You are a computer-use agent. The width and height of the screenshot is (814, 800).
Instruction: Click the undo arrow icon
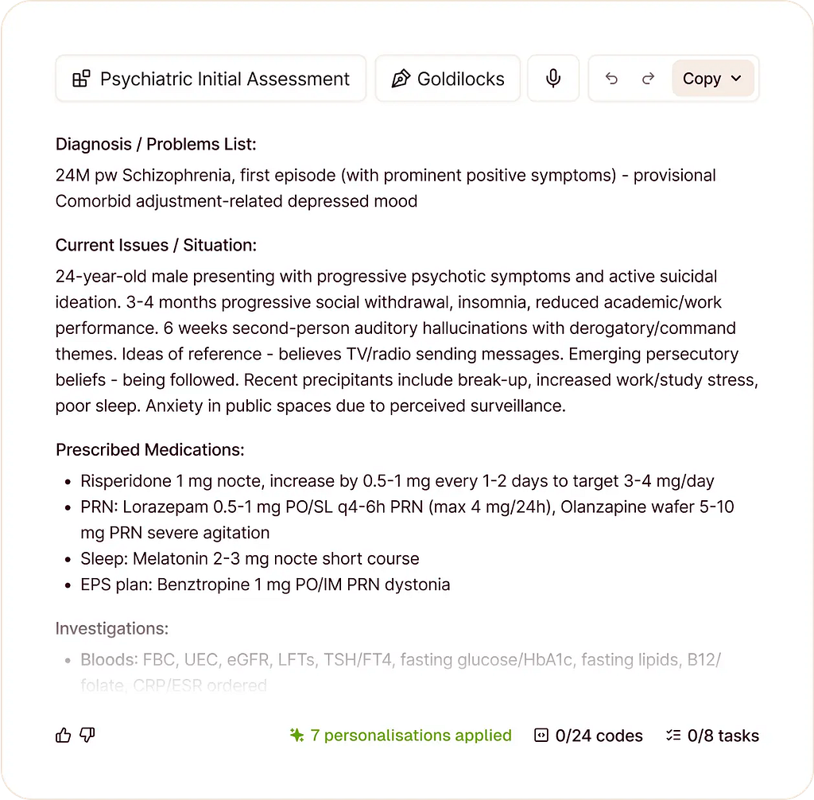pyautogui.click(x=611, y=78)
